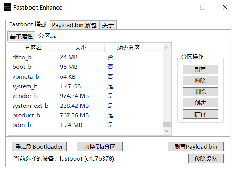The height and width of the screenshot is (169, 237).
Task: Click the 96 MB size cell
Action: (x=69, y=67)
